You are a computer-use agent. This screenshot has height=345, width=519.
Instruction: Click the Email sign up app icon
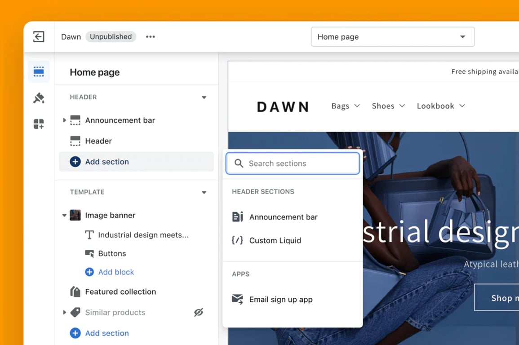tap(237, 299)
